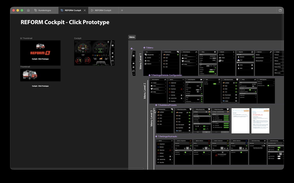Toggle Manure Spreader in Level 2 Configure Operation Modes

(x=236, y=95)
